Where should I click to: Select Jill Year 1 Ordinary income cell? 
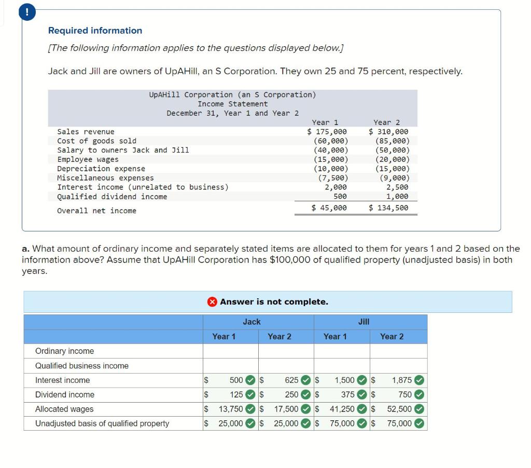click(342, 351)
